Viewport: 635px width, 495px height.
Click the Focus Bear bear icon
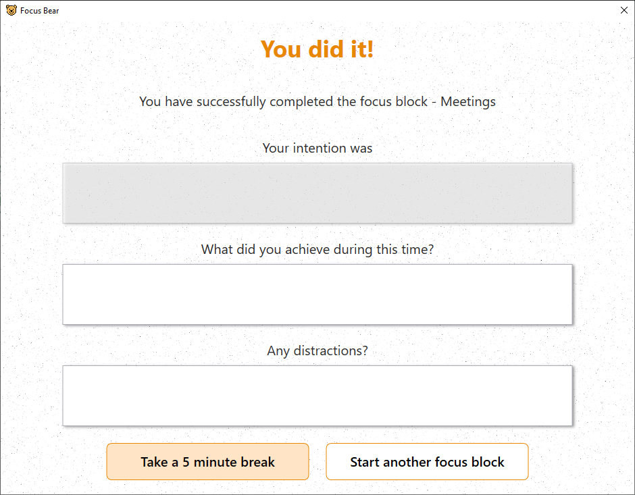pos(11,11)
